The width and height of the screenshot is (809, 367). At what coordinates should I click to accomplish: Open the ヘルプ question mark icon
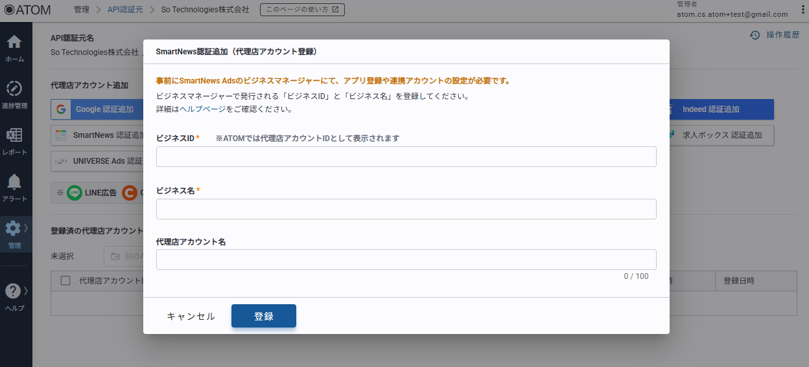[x=12, y=291]
